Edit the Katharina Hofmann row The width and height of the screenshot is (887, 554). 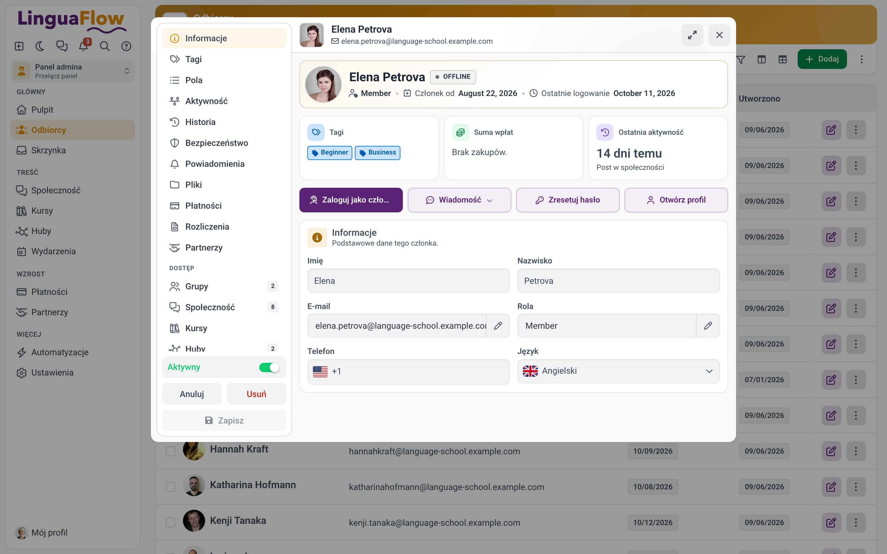tap(831, 487)
